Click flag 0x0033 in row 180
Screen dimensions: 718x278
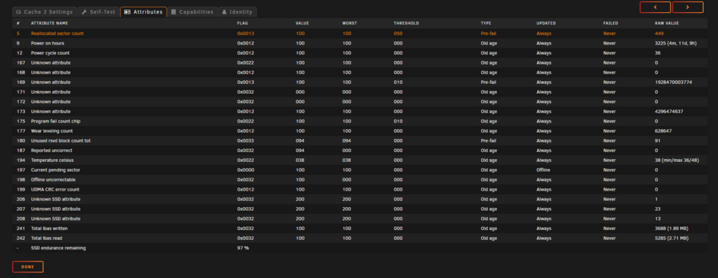[x=245, y=141]
